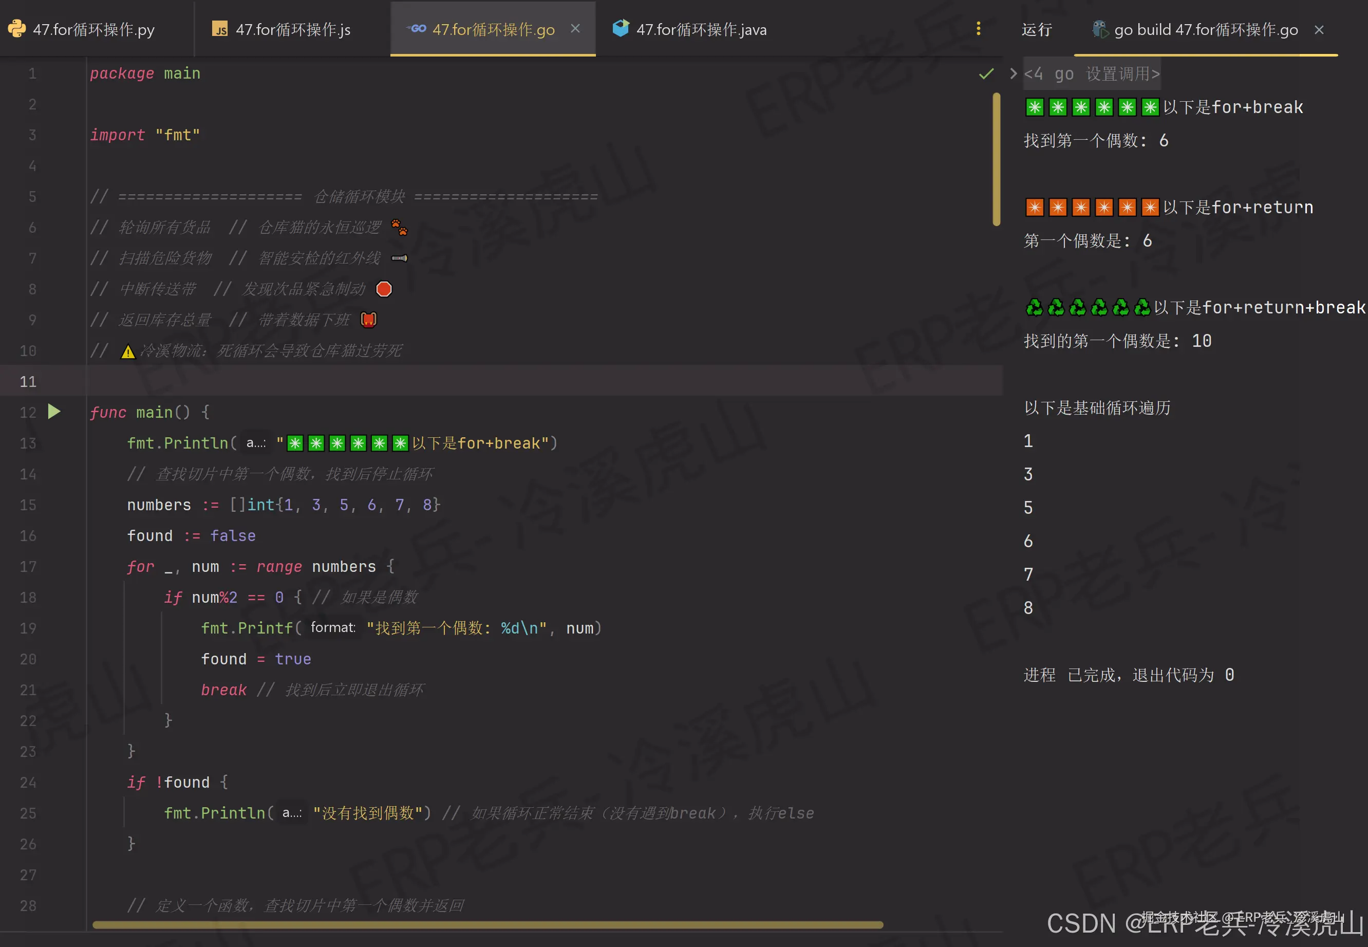Click the green checkmark inspection indicator in the editor
The width and height of the screenshot is (1368, 947).
click(x=986, y=73)
